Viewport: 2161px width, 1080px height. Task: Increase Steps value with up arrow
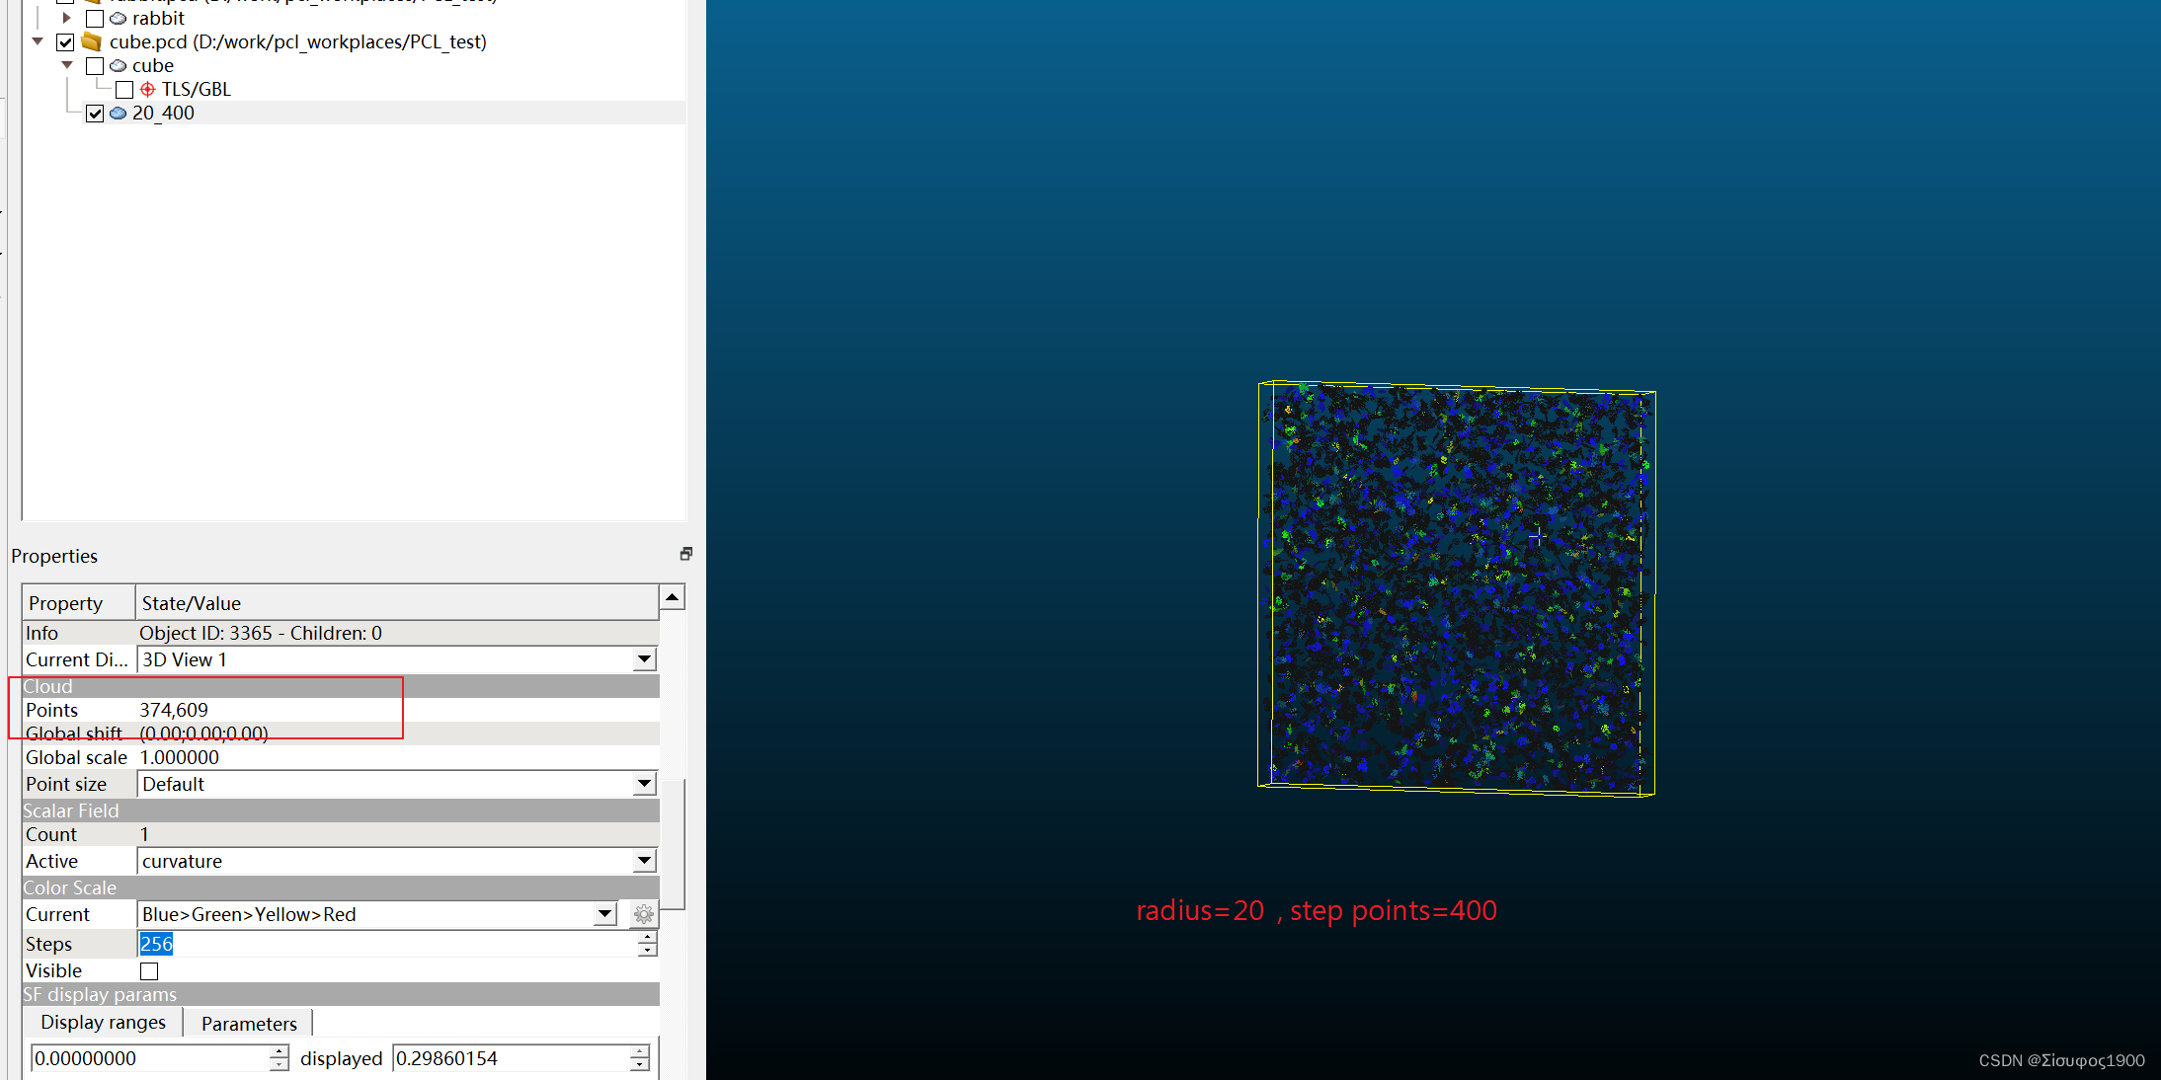pos(647,938)
